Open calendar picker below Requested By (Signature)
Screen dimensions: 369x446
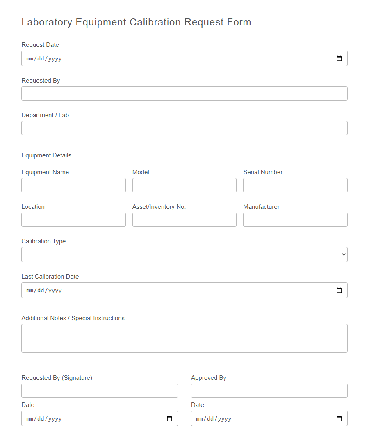[x=169, y=418]
